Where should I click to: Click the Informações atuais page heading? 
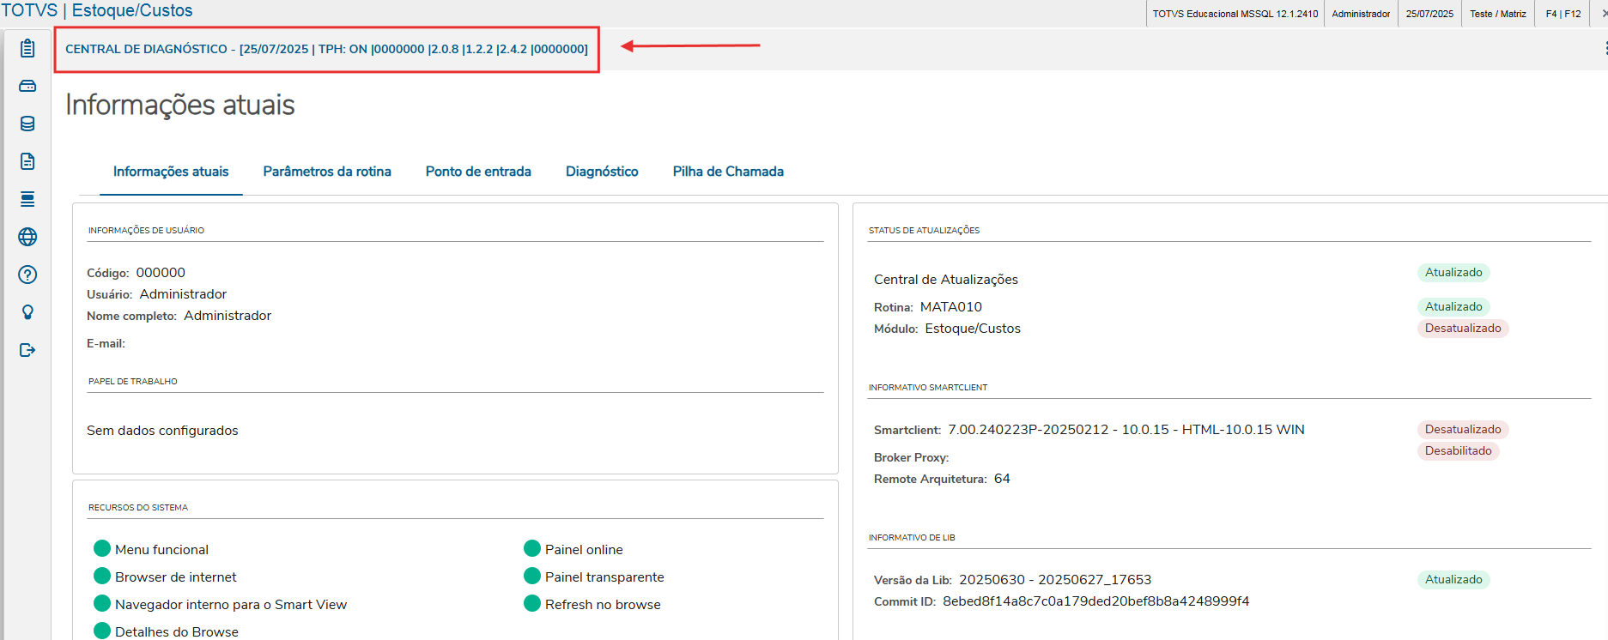click(180, 105)
